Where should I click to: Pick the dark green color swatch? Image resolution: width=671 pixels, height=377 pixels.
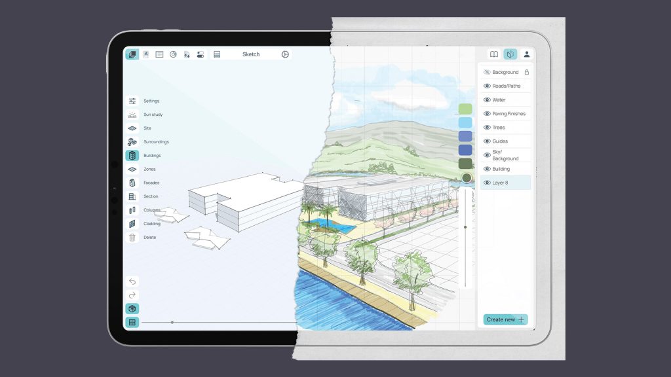[x=467, y=162]
